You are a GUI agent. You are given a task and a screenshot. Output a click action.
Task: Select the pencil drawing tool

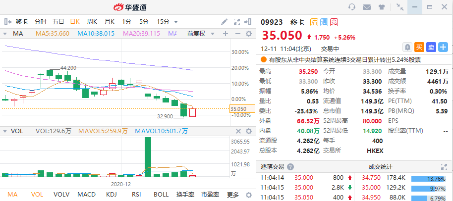tap(224, 22)
